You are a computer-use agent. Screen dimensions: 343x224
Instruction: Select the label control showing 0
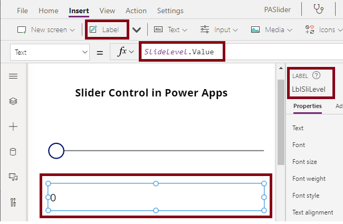[x=156, y=197]
